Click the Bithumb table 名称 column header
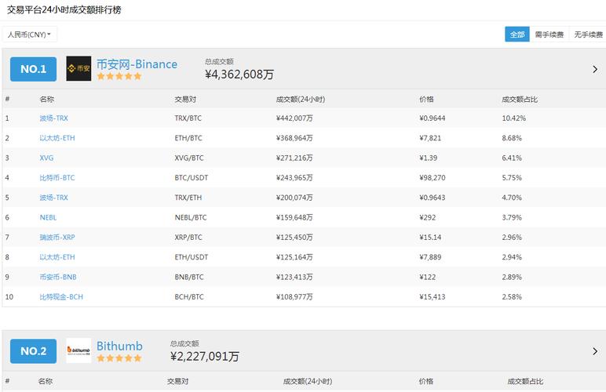The height and width of the screenshot is (392, 606). point(46,381)
